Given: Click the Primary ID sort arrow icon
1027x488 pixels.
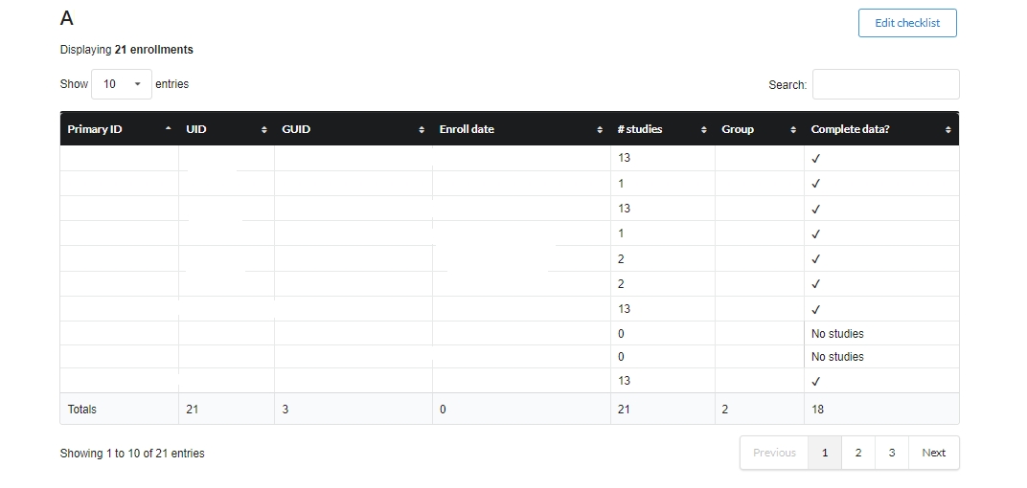Looking at the screenshot, I should pyautogui.click(x=169, y=129).
